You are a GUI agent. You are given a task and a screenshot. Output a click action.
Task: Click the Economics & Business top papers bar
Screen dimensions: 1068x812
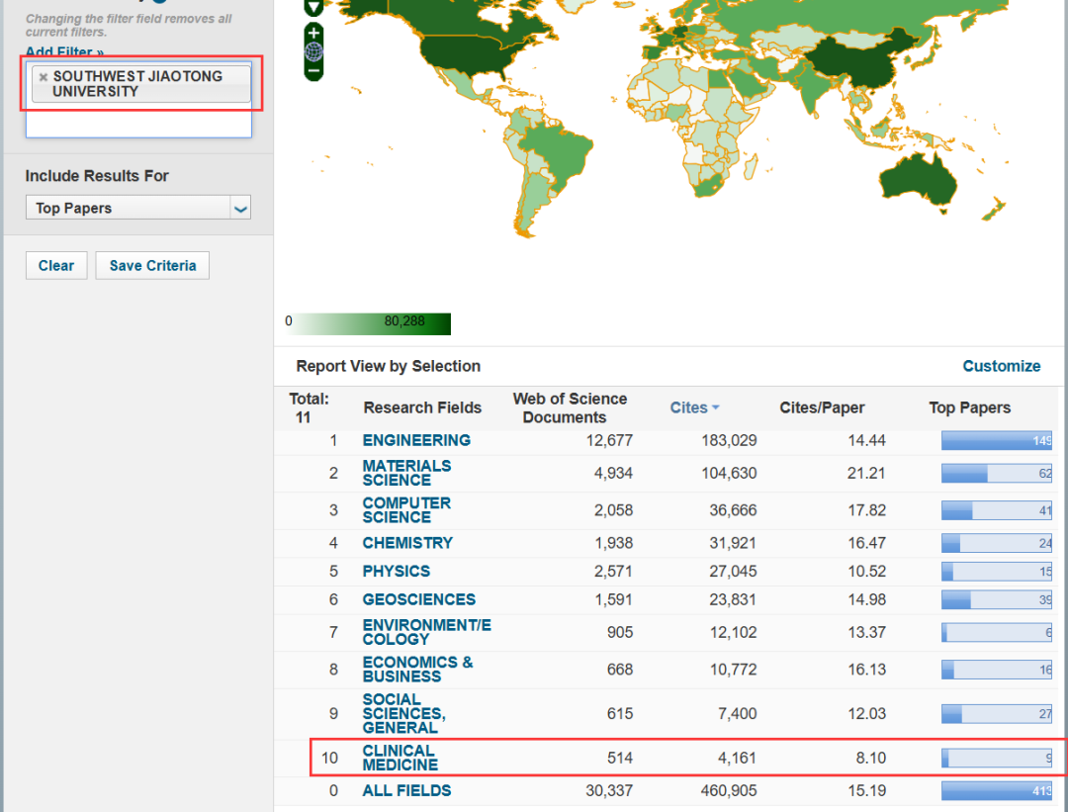point(997,669)
